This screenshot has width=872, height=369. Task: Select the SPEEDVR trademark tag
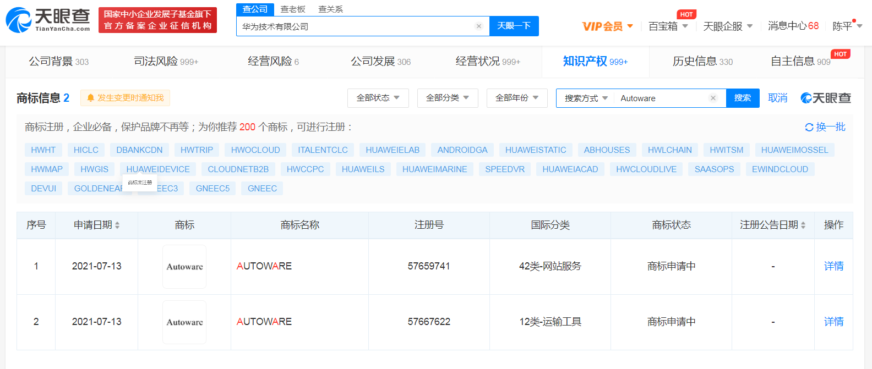click(x=505, y=169)
